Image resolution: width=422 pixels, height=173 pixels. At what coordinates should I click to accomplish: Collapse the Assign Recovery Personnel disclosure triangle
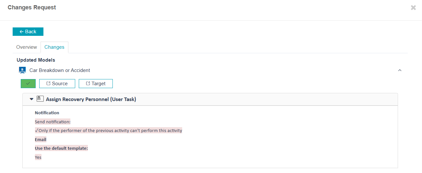coord(31,99)
